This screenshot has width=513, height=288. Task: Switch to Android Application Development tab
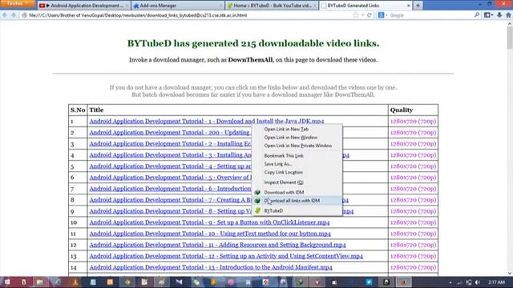coord(83,6)
